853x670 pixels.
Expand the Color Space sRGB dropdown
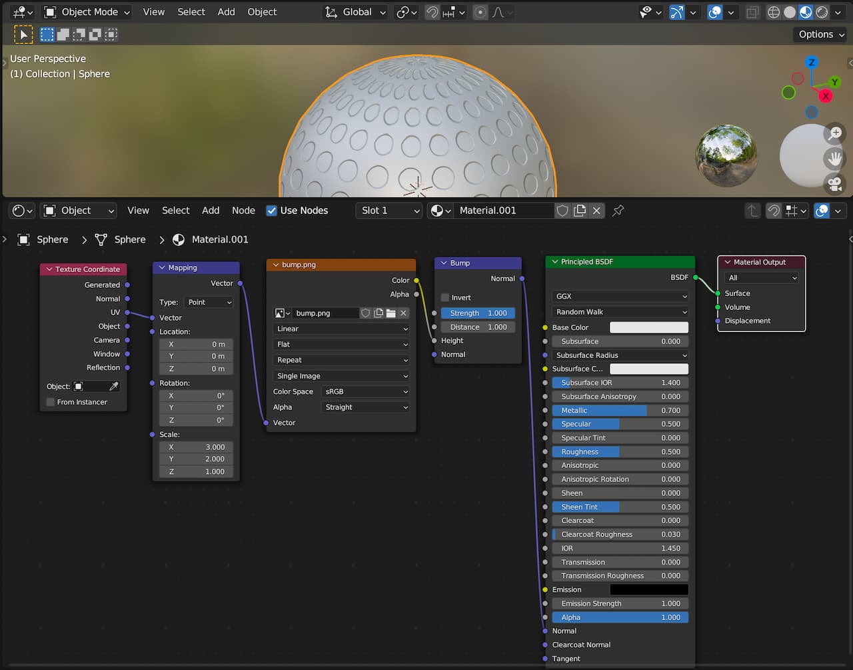(365, 392)
